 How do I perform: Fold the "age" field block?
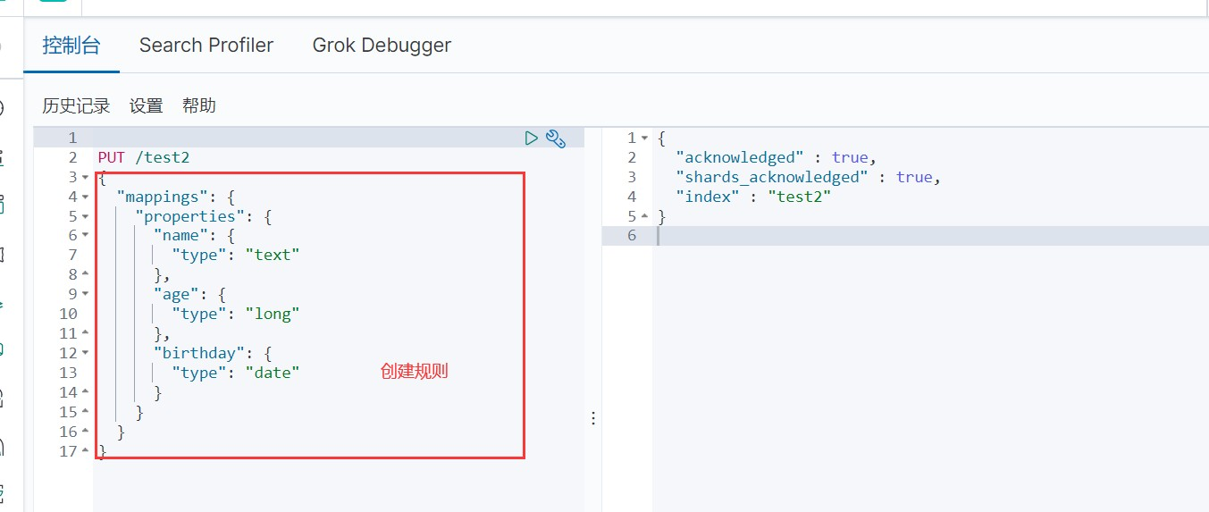click(85, 294)
